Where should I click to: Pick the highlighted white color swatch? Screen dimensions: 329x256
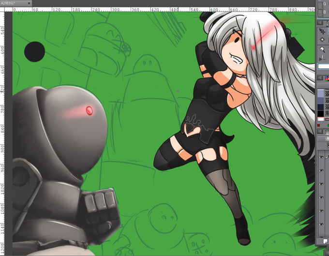point(321,119)
